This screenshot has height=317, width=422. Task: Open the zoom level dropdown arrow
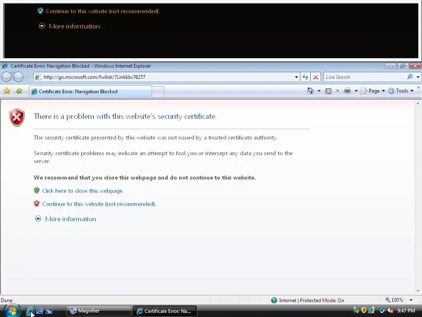tap(411, 300)
